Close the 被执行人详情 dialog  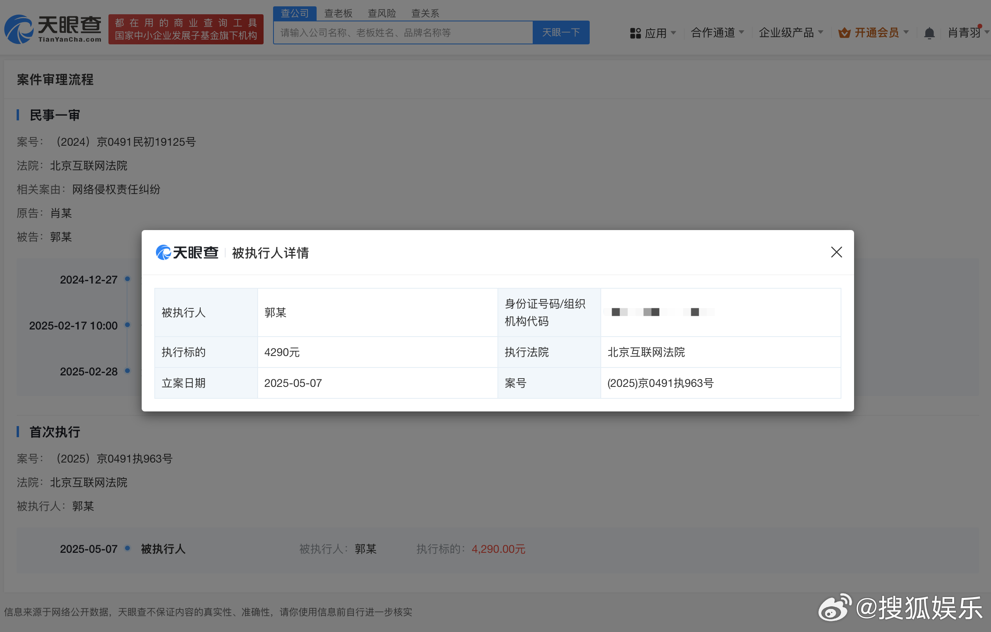click(836, 252)
